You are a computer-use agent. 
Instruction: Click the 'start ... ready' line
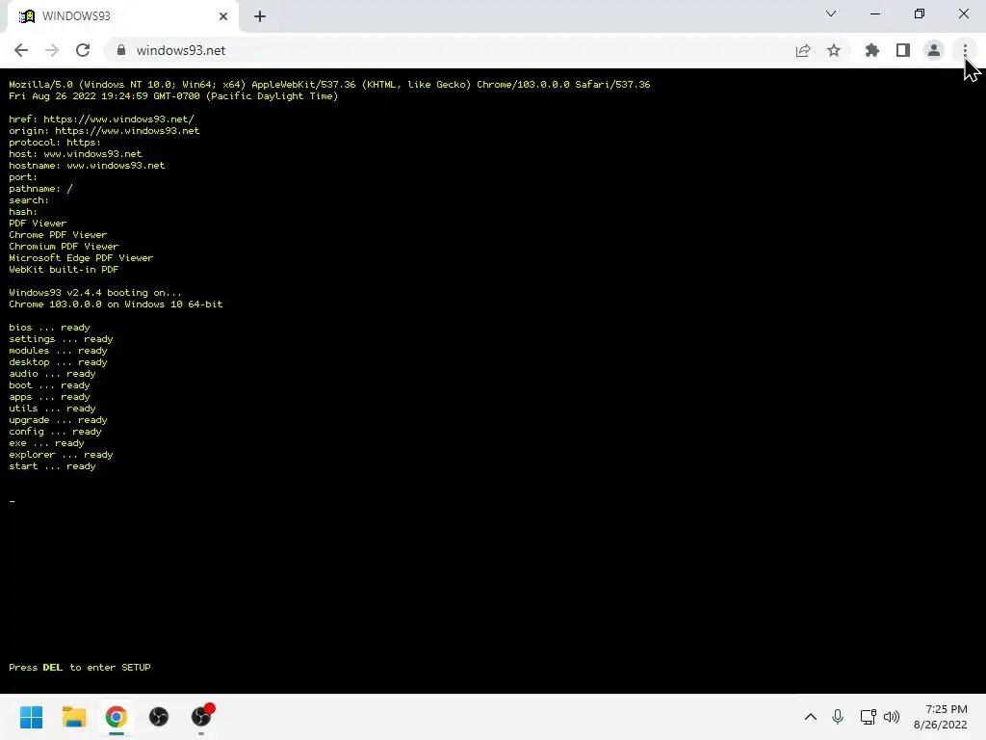coord(52,466)
